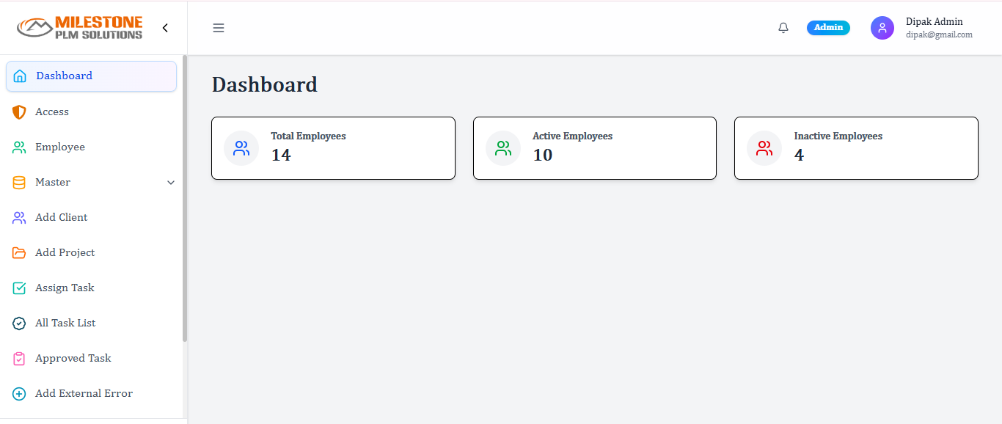Click the blue Admin badge
Screen dimensions: 1002x424
tap(828, 28)
